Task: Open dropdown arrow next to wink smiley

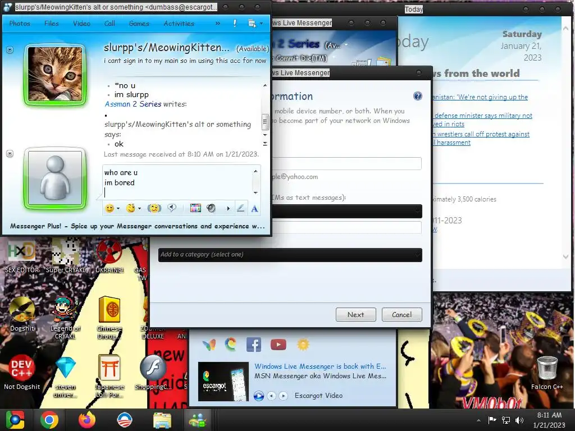Action: (x=139, y=209)
